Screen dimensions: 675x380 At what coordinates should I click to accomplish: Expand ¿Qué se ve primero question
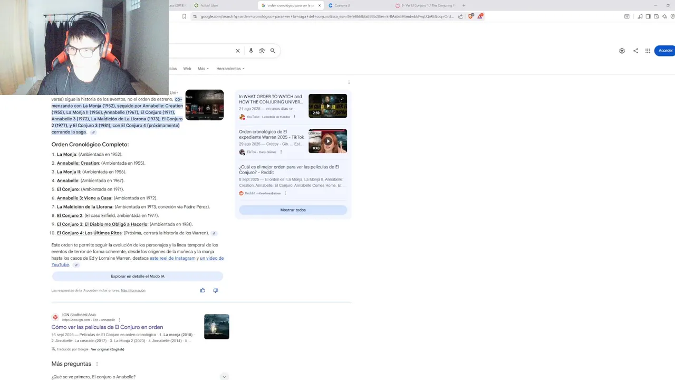(141, 376)
